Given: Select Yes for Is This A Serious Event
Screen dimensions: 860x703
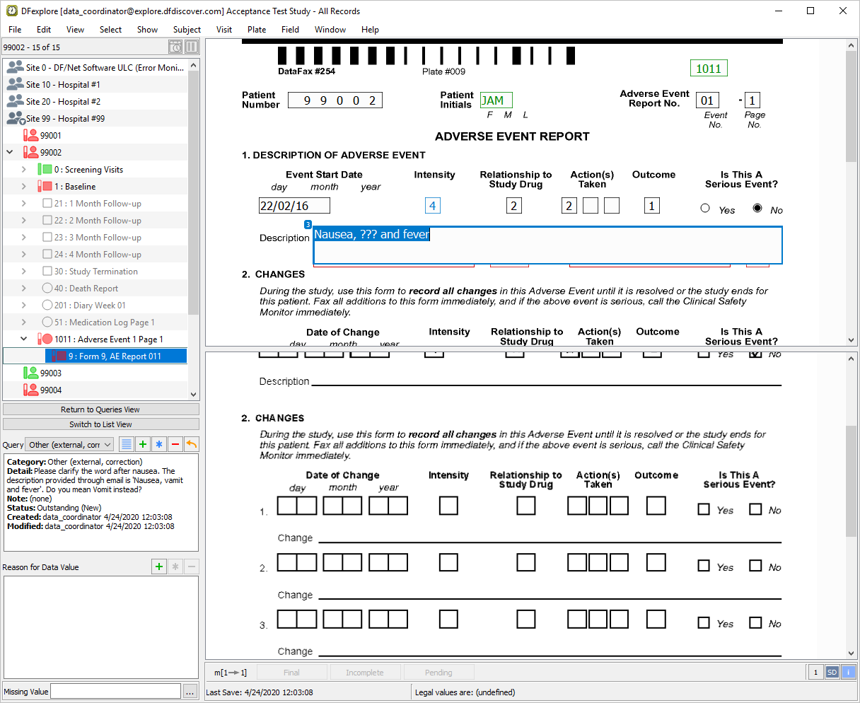Looking at the screenshot, I should [x=705, y=209].
